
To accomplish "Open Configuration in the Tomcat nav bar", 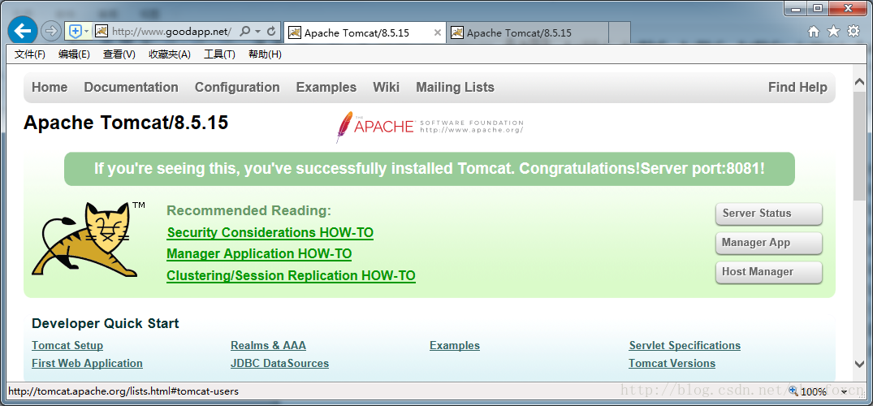I will 237,88.
